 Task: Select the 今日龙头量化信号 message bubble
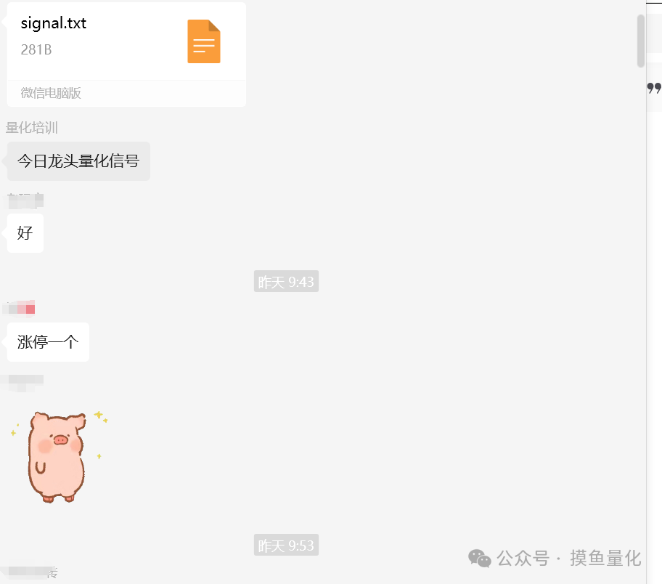tap(78, 161)
